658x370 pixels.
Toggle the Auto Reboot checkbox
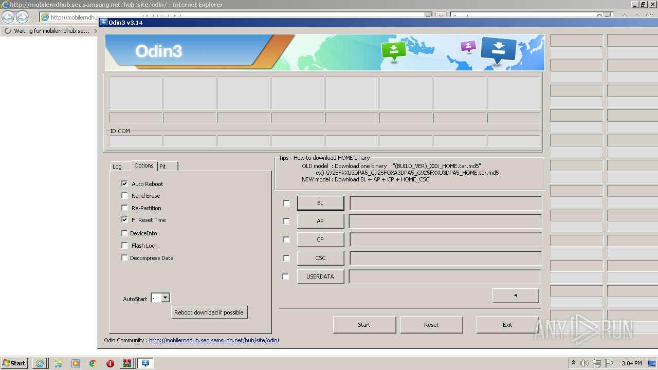[x=124, y=183]
